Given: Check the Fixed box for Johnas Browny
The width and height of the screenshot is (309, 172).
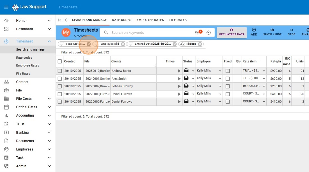Looking at the screenshot, I should (x=228, y=86).
